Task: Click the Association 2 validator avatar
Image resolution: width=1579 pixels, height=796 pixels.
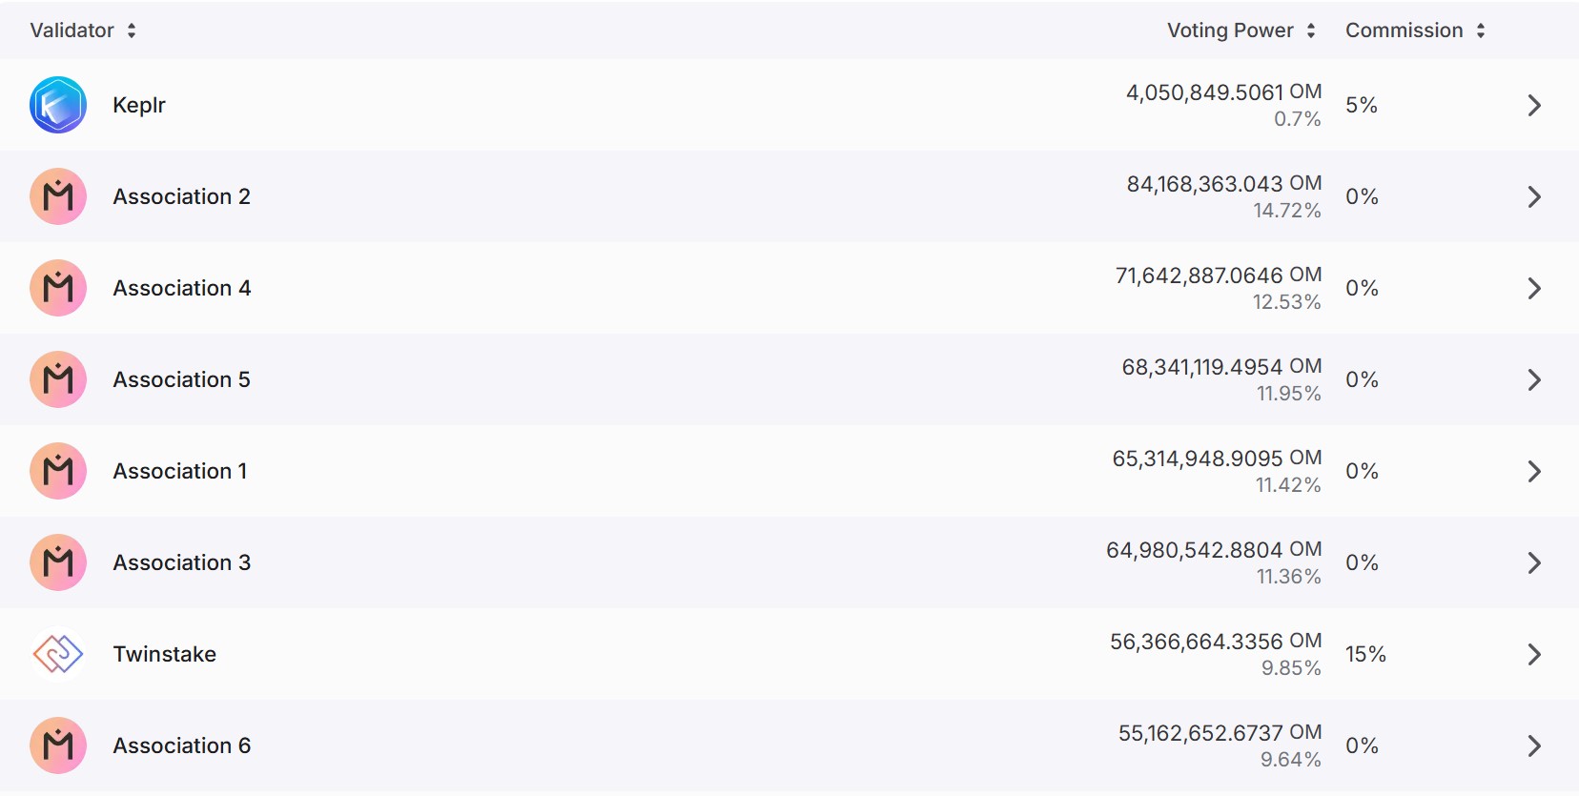Action: pos(58,196)
